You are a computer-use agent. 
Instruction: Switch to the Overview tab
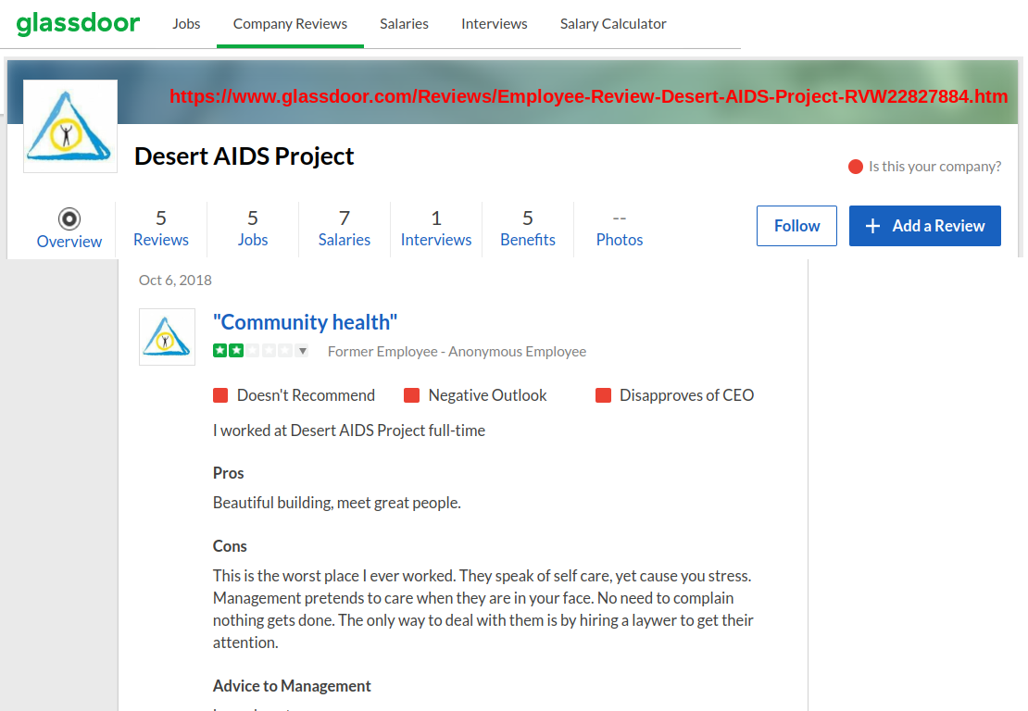(x=69, y=229)
